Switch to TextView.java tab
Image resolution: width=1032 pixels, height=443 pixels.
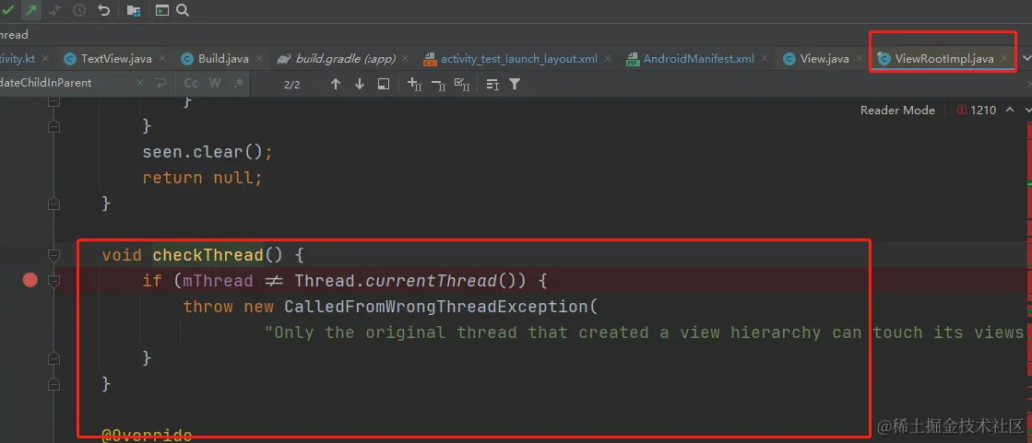pyautogui.click(x=116, y=59)
